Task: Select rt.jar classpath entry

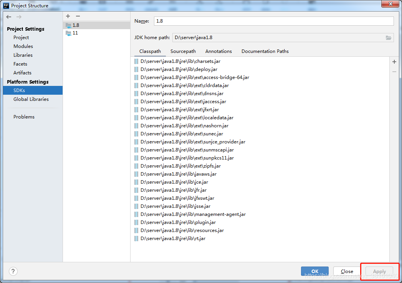Action: (x=170, y=239)
